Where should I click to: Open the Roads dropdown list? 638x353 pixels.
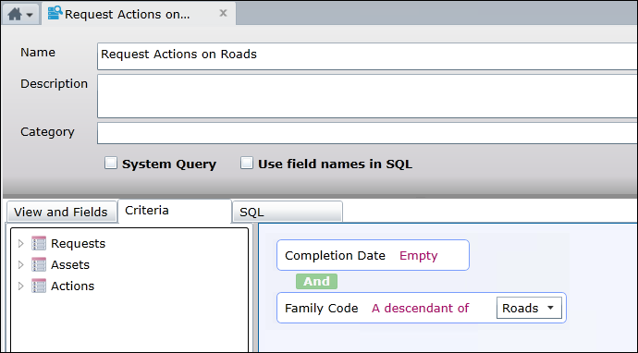pyautogui.click(x=529, y=308)
